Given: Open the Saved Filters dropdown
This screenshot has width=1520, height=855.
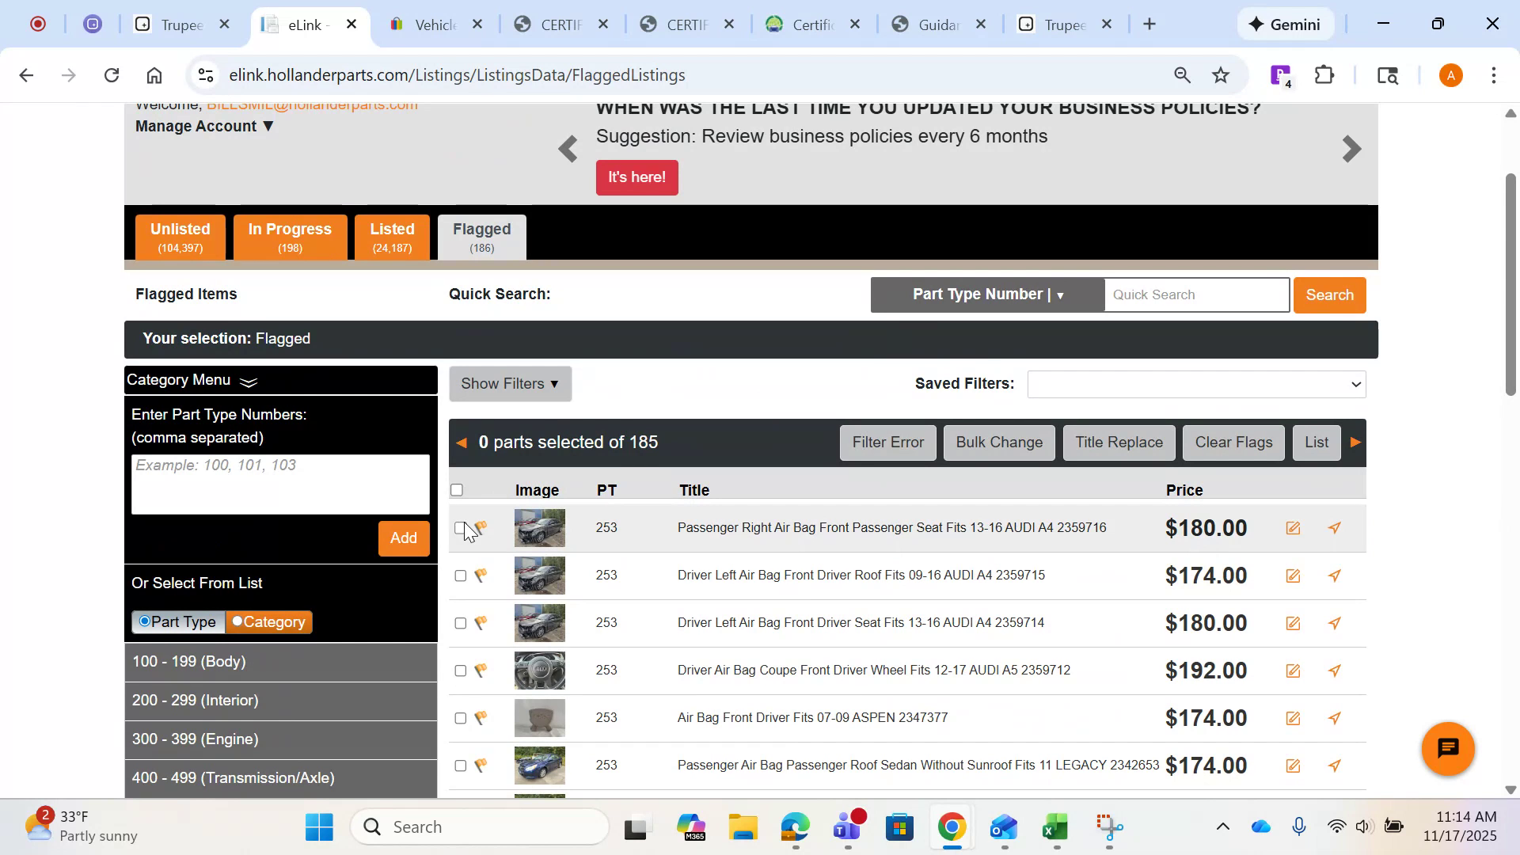Looking at the screenshot, I should pyautogui.click(x=1195, y=384).
